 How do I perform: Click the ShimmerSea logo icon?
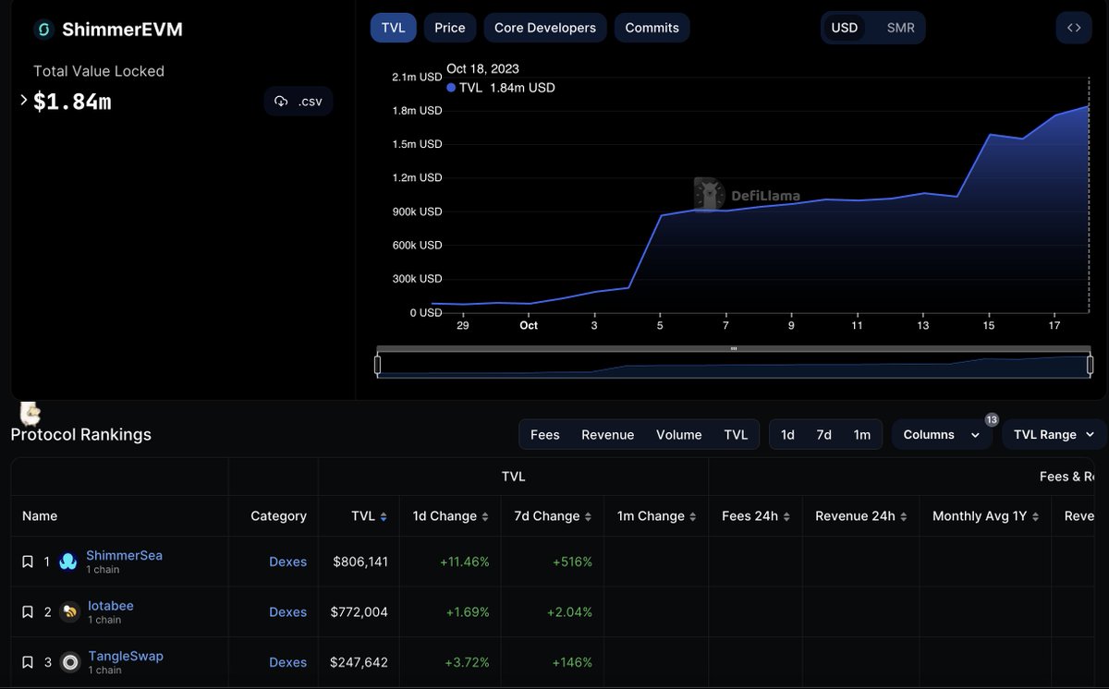coord(68,562)
